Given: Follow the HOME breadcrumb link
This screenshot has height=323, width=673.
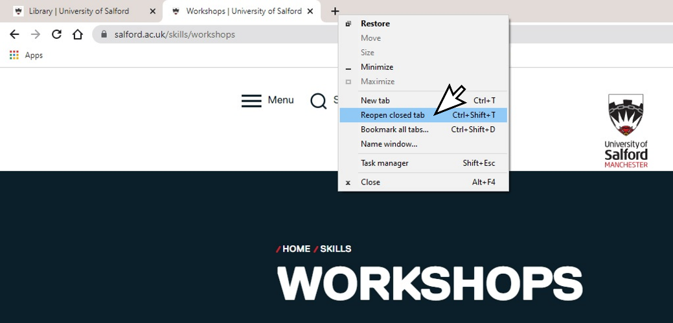Looking at the screenshot, I should 296,249.
